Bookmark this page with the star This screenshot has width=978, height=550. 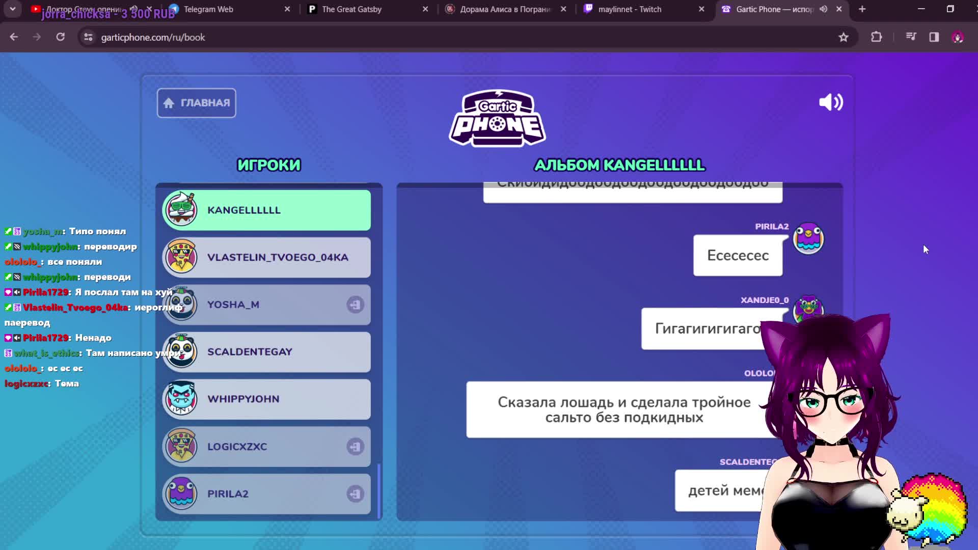(x=844, y=37)
